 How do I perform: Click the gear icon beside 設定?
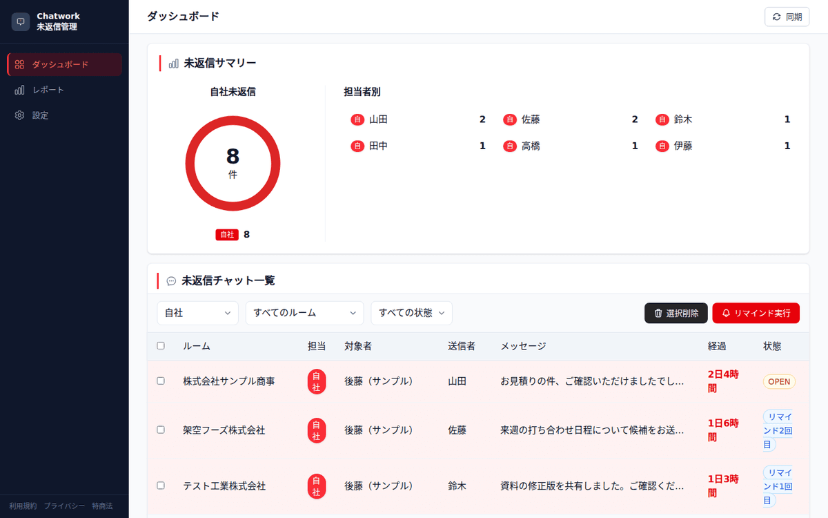[x=19, y=115]
